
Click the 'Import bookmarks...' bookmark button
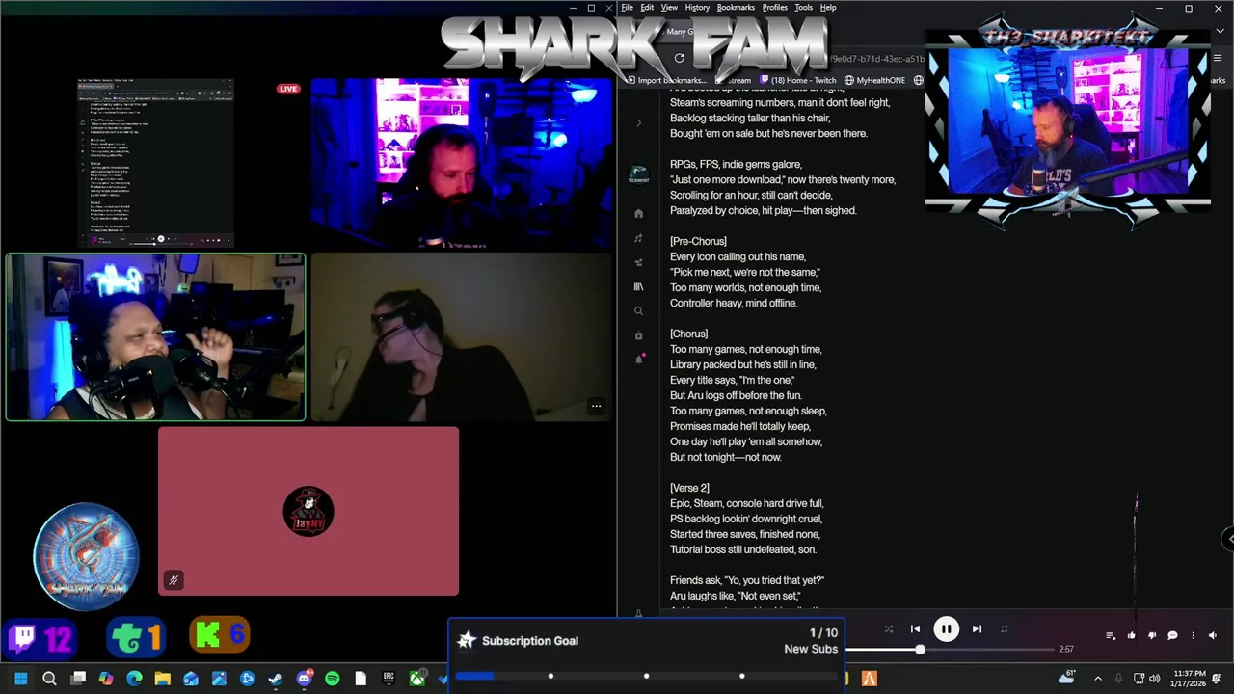pos(667,80)
